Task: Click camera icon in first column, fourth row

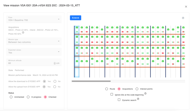Action: [77, 61]
